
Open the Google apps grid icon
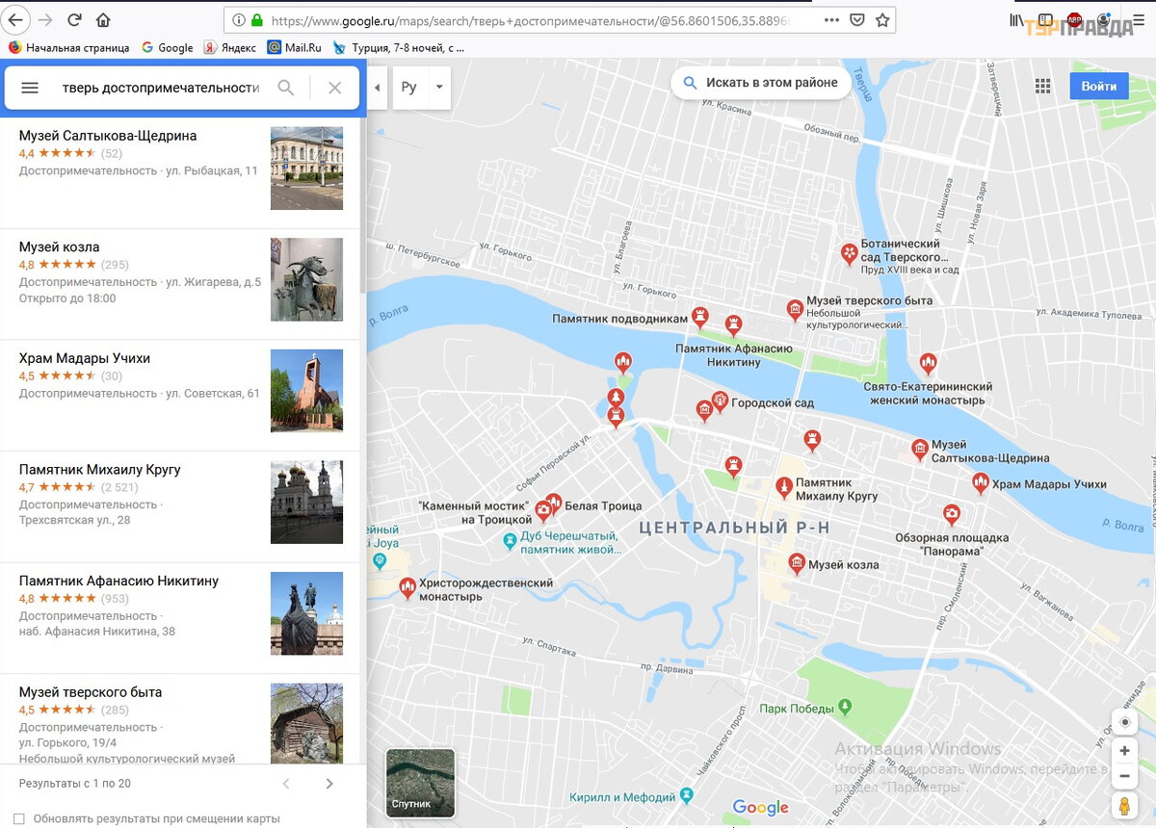point(1042,87)
